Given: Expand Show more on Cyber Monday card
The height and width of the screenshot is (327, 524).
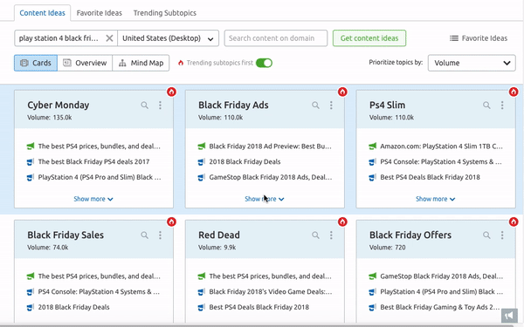Looking at the screenshot, I should click(93, 199).
